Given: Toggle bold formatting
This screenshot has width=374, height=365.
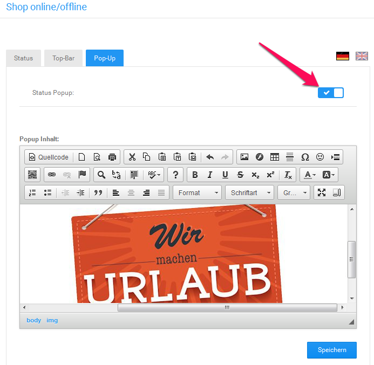Looking at the screenshot, I should pos(195,175).
